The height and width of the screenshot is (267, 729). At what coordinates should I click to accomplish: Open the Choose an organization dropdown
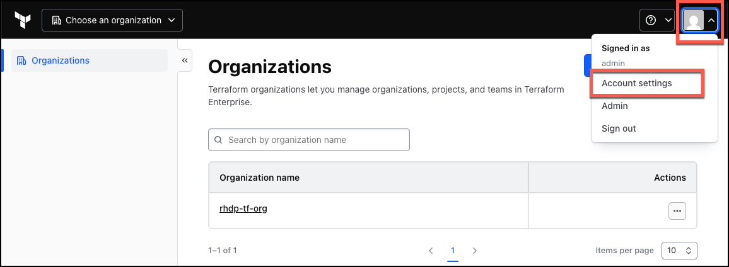click(112, 20)
